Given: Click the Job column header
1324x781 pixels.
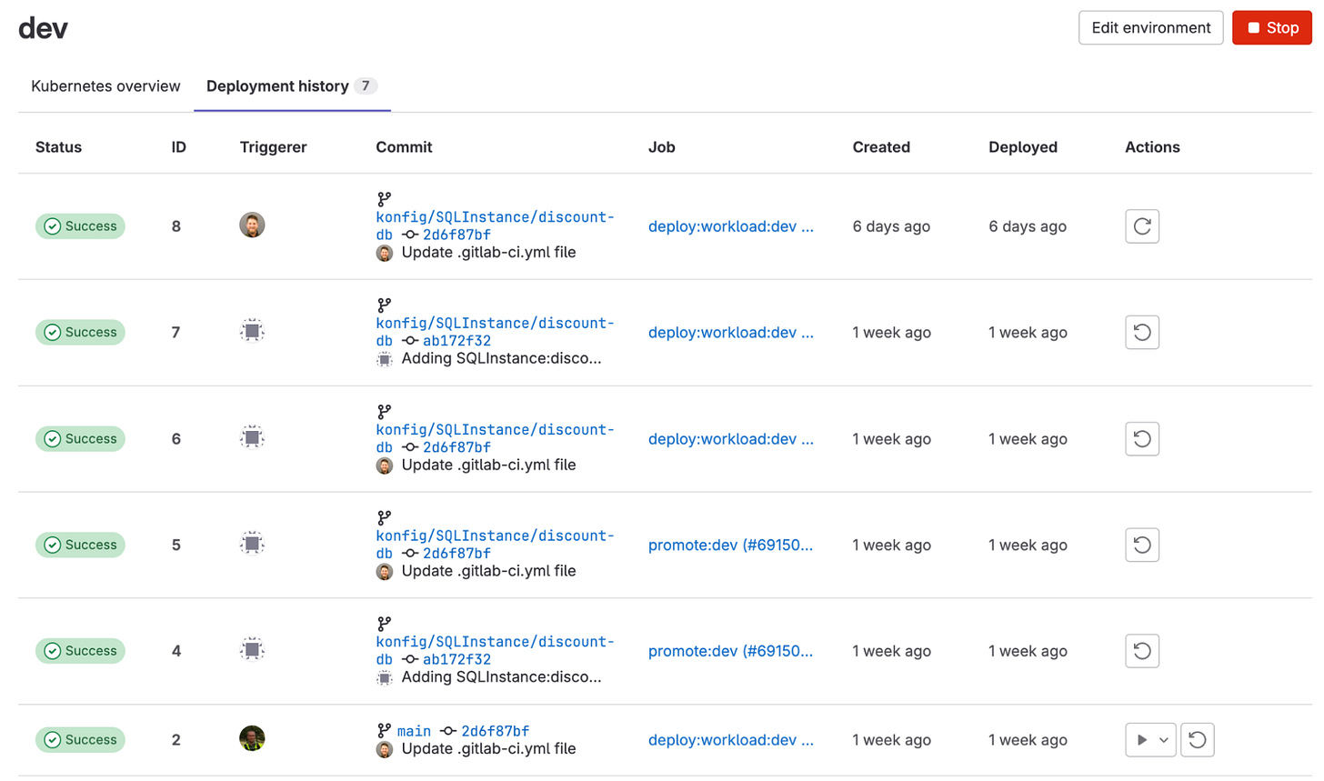Looking at the screenshot, I should [x=661, y=147].
